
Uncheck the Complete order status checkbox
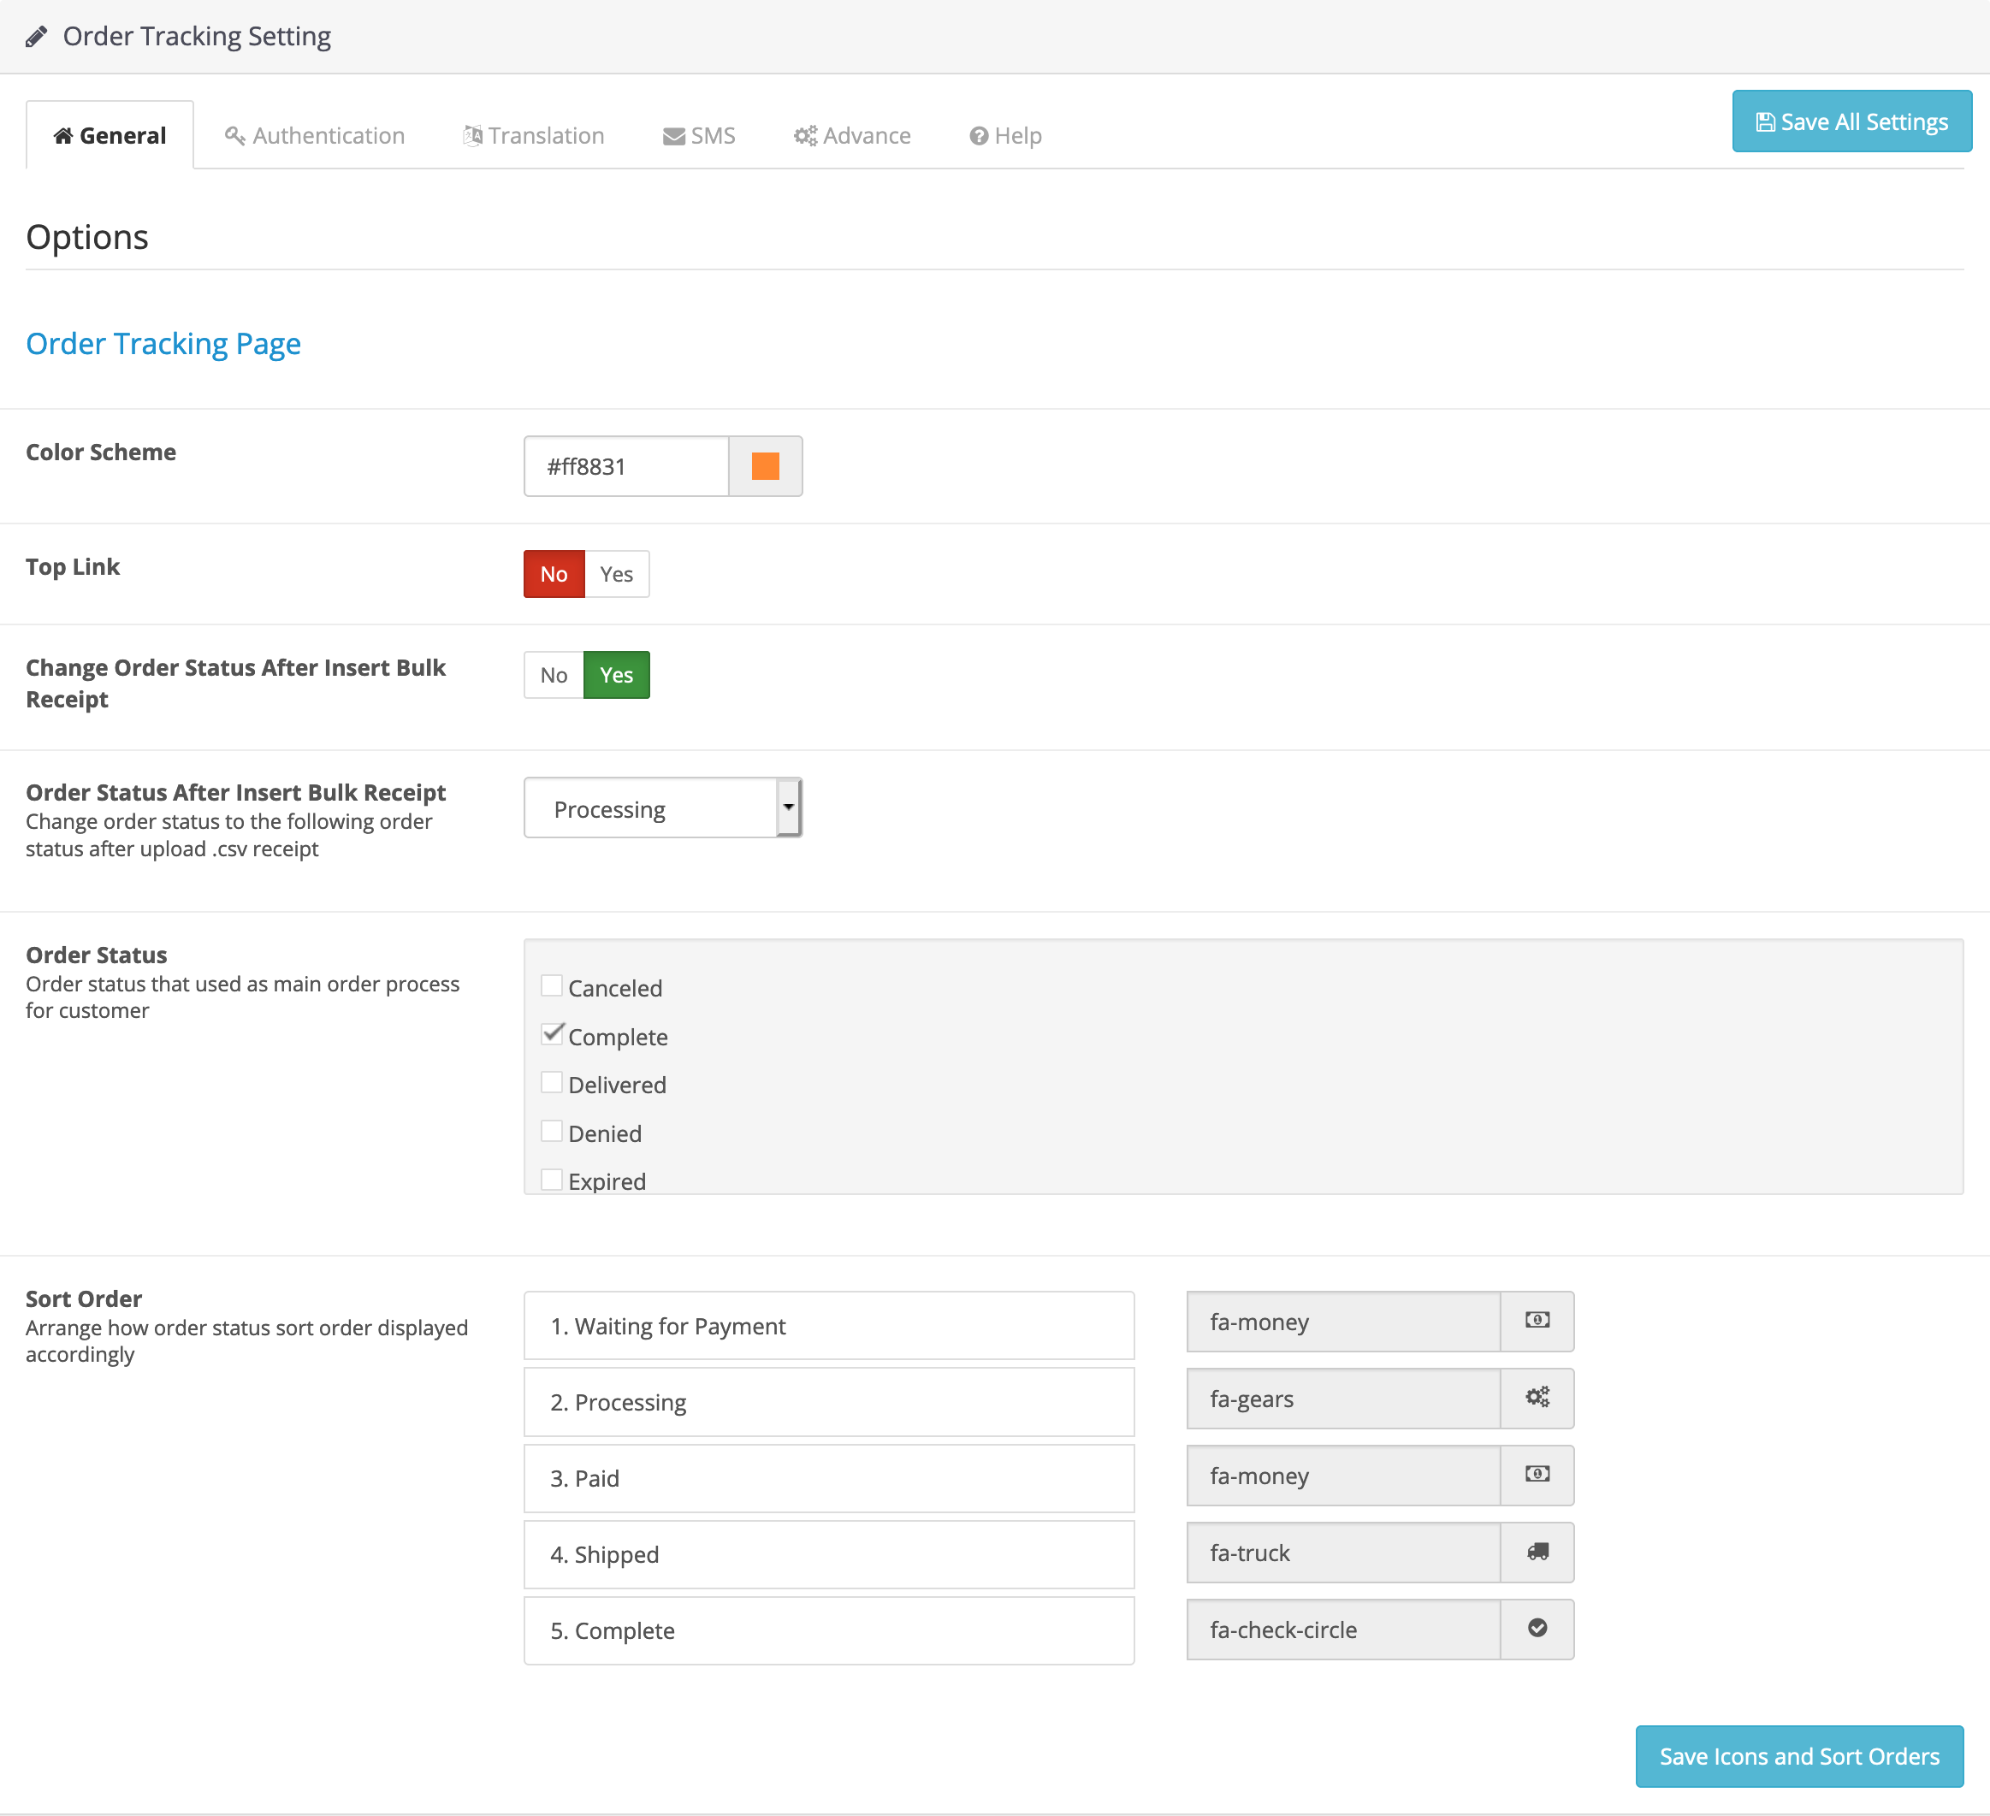click(552, 1034)
